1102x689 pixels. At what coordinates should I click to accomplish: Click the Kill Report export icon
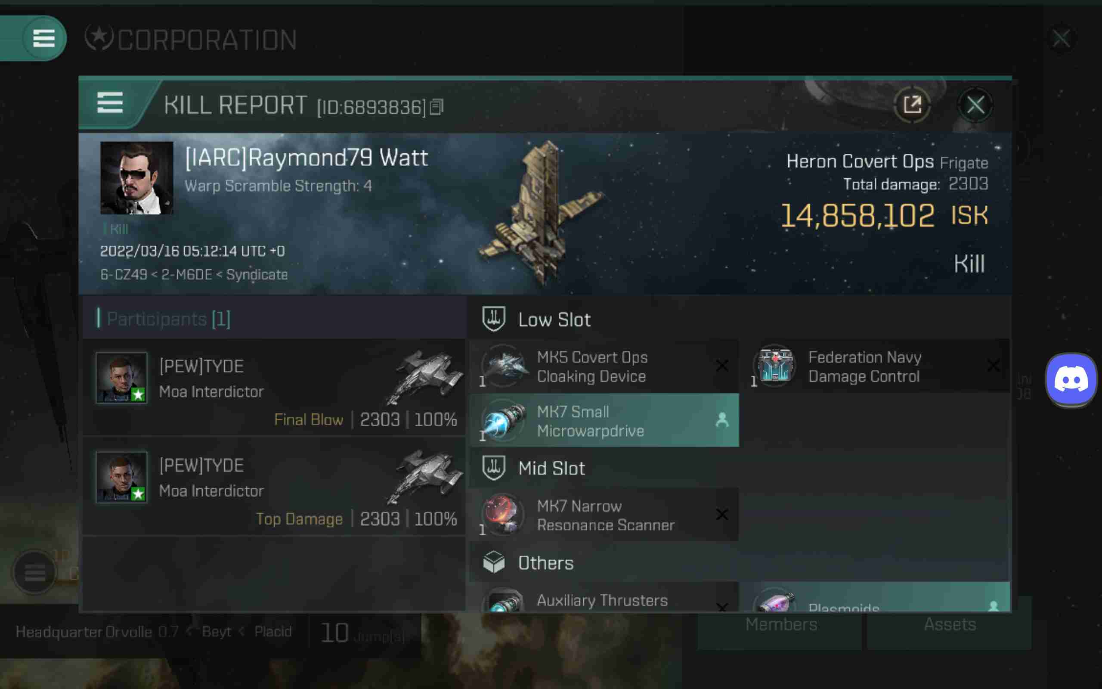912,104
